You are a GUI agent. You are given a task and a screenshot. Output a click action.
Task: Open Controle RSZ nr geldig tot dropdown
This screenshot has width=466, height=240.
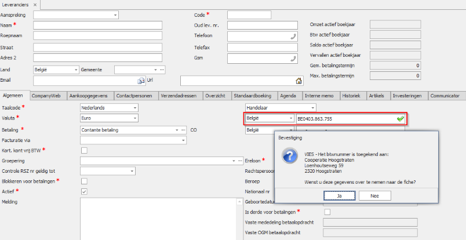[132, 171]
